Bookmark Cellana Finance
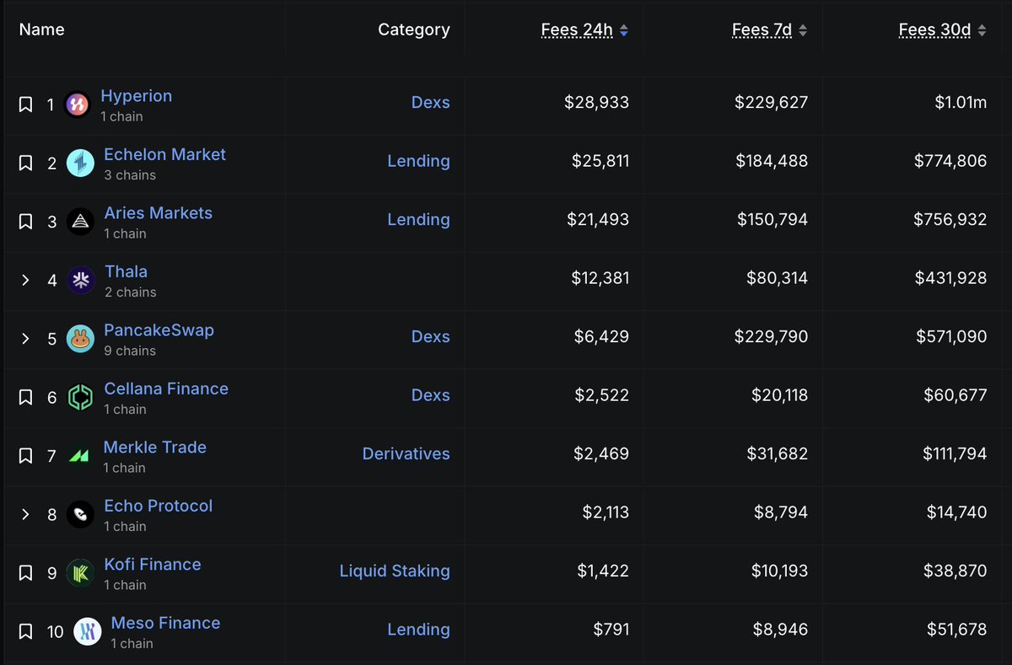This screenshot has height=665, width=1012. tap(25, 397)
